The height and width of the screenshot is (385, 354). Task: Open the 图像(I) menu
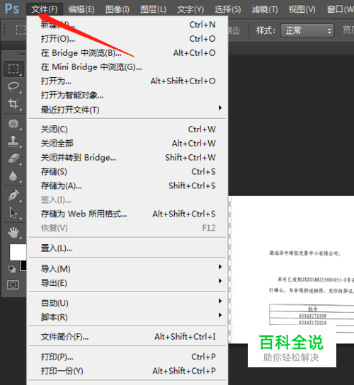118,9
